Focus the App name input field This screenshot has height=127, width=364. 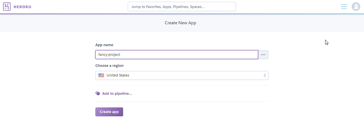tap(177, 54)
